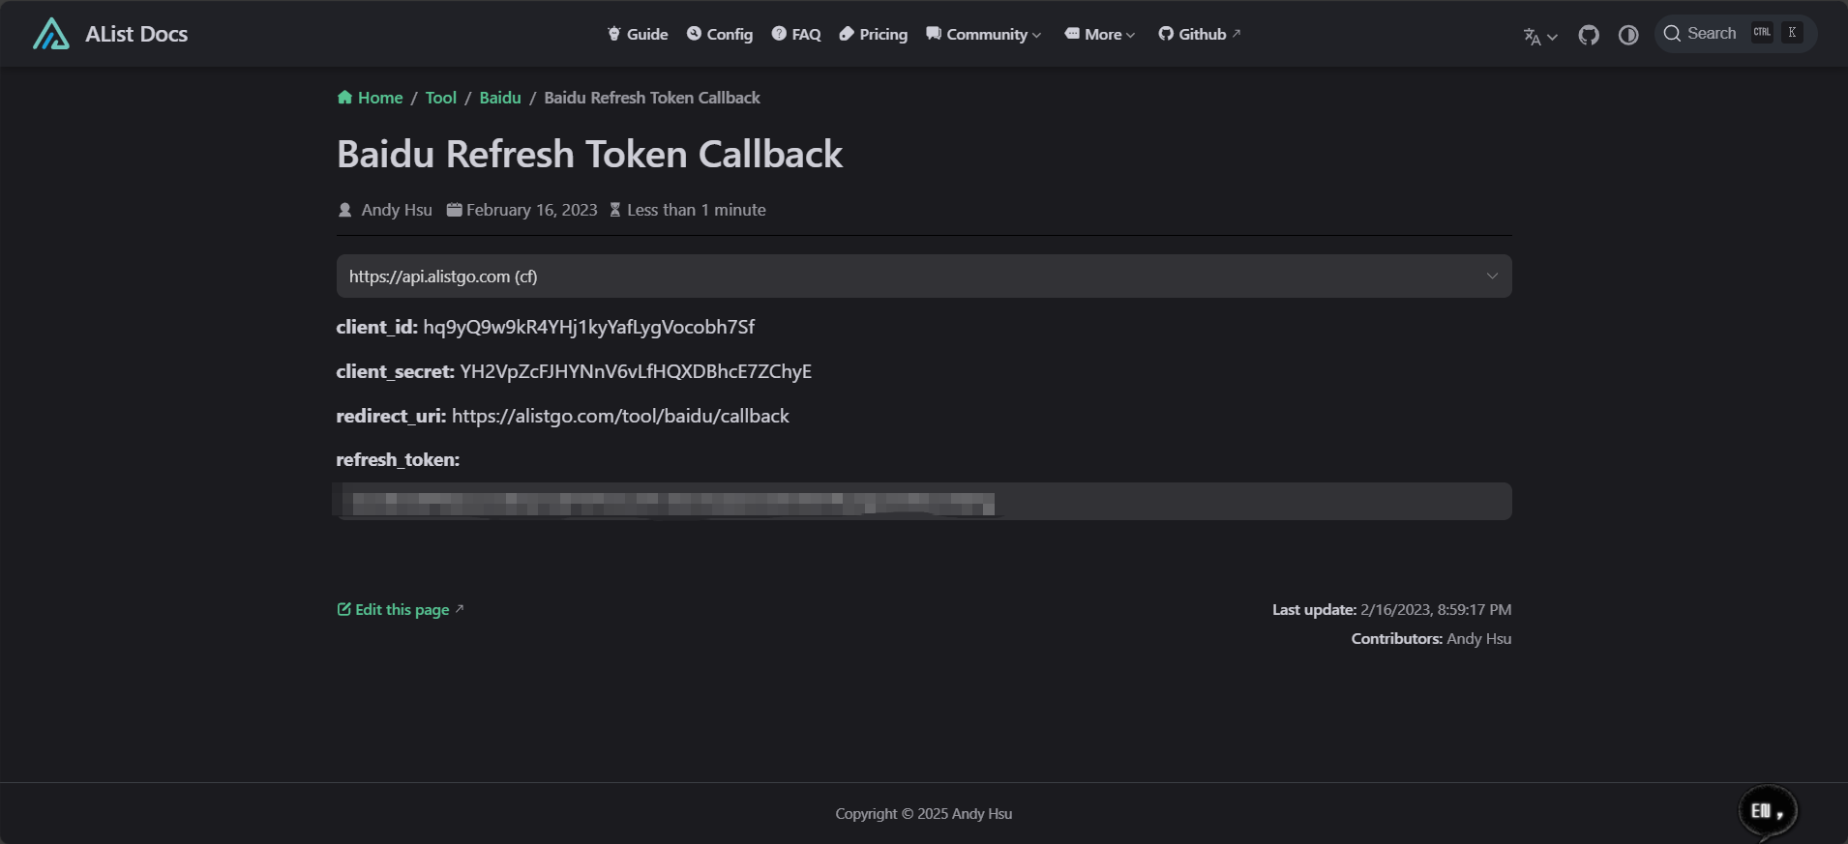
Task: Open the Guide nav item
Action: [x=638, y=35]
